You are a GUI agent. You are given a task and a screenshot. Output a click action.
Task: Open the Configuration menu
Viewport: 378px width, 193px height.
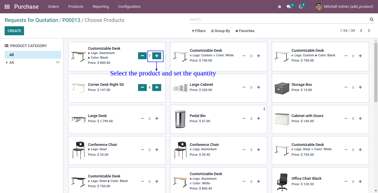tap(129, 7)
